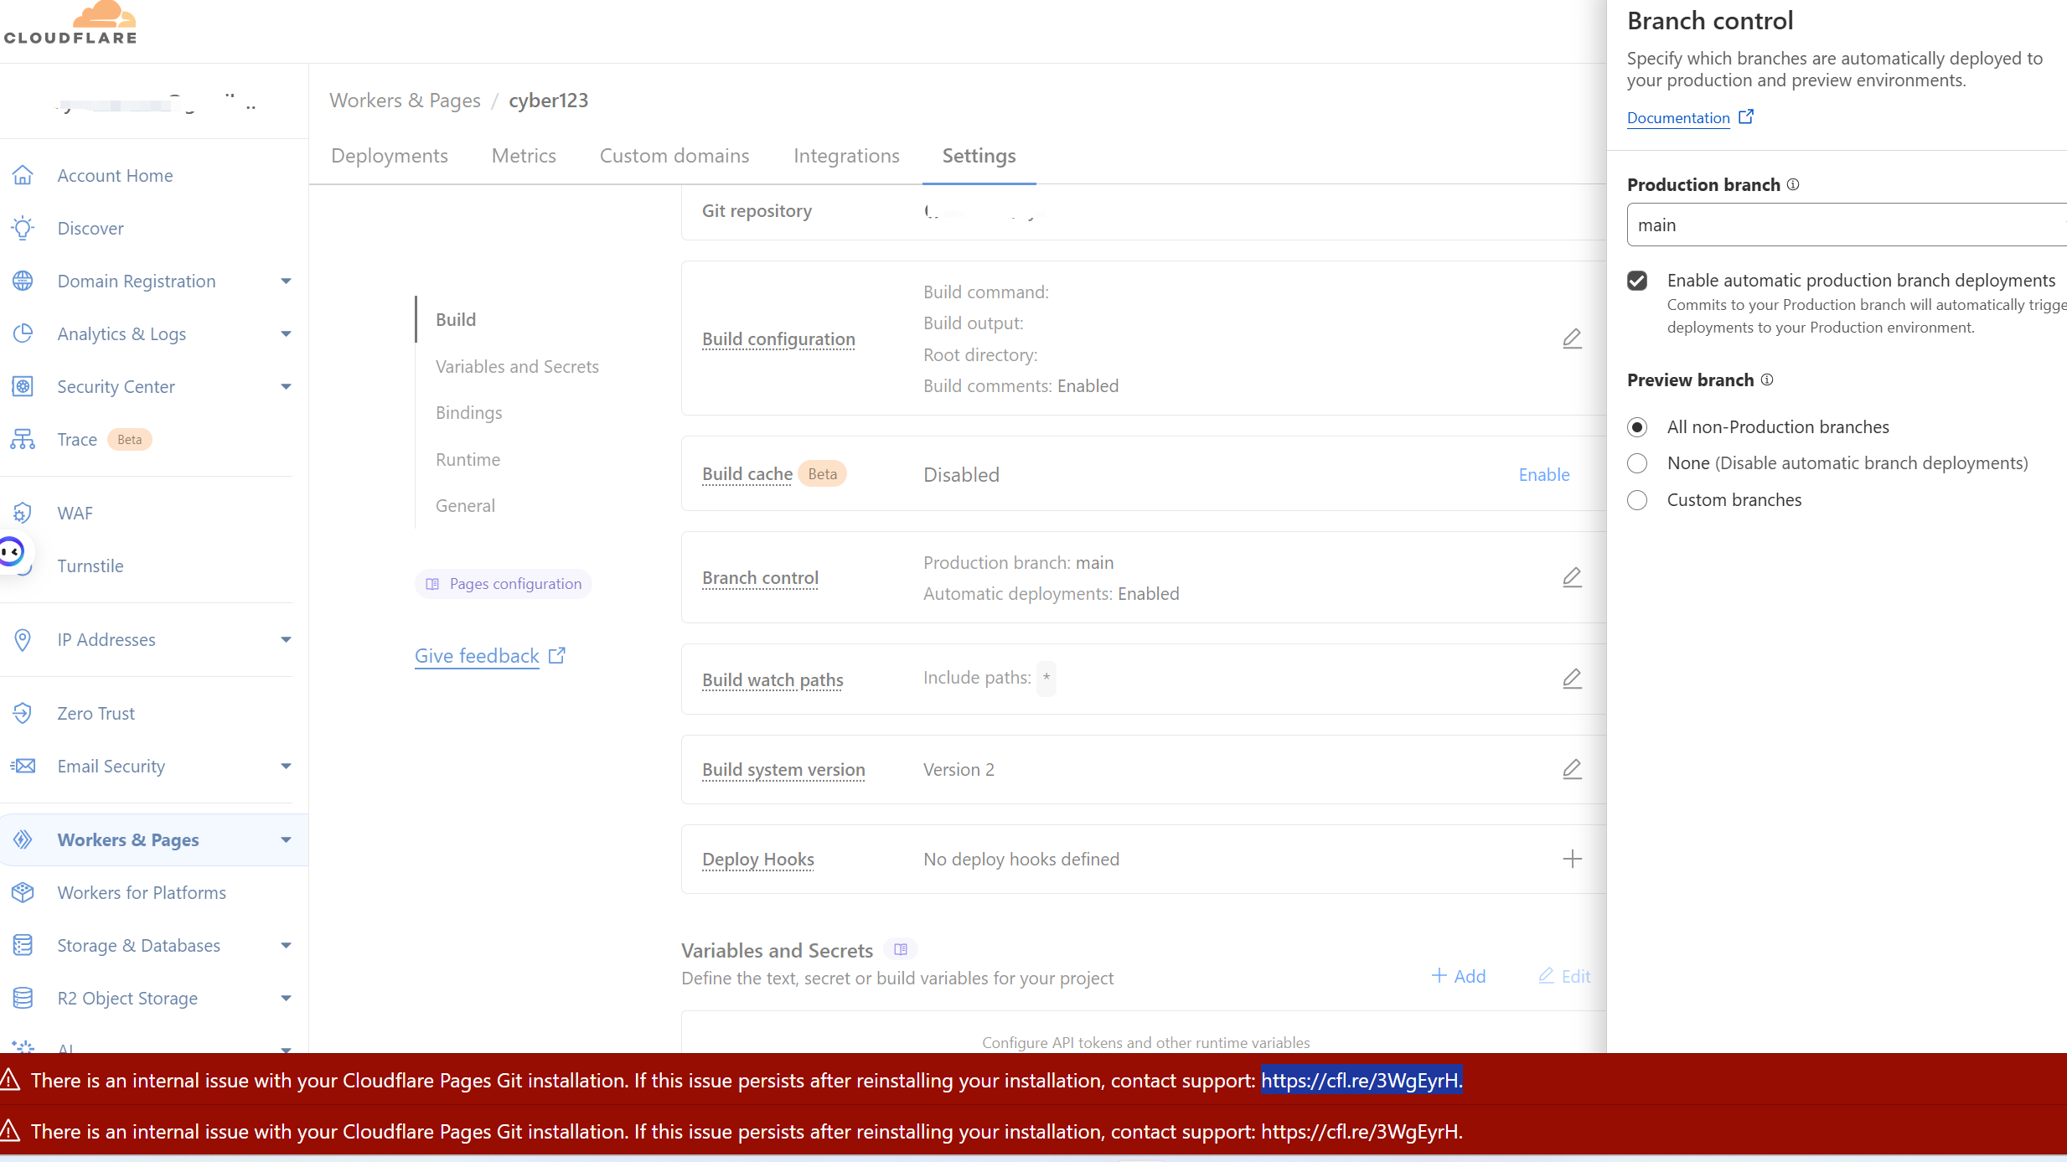The height and width of the screenshot is (1162, 2067).
Task: Select None (Disable automatic branch deployments)
Action: click(1637, 463)
